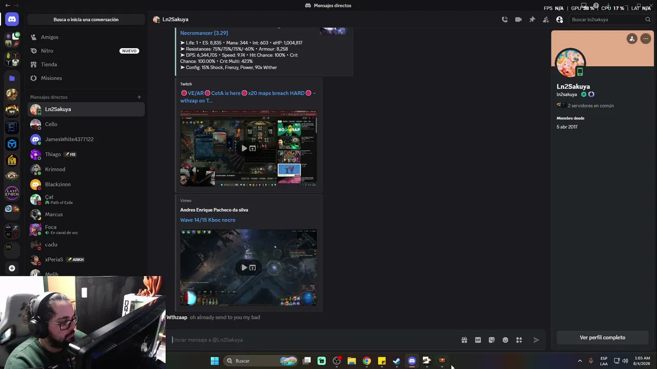The image size is (657, 369).
Task: Open the DM with Çat
Action: 86,199
